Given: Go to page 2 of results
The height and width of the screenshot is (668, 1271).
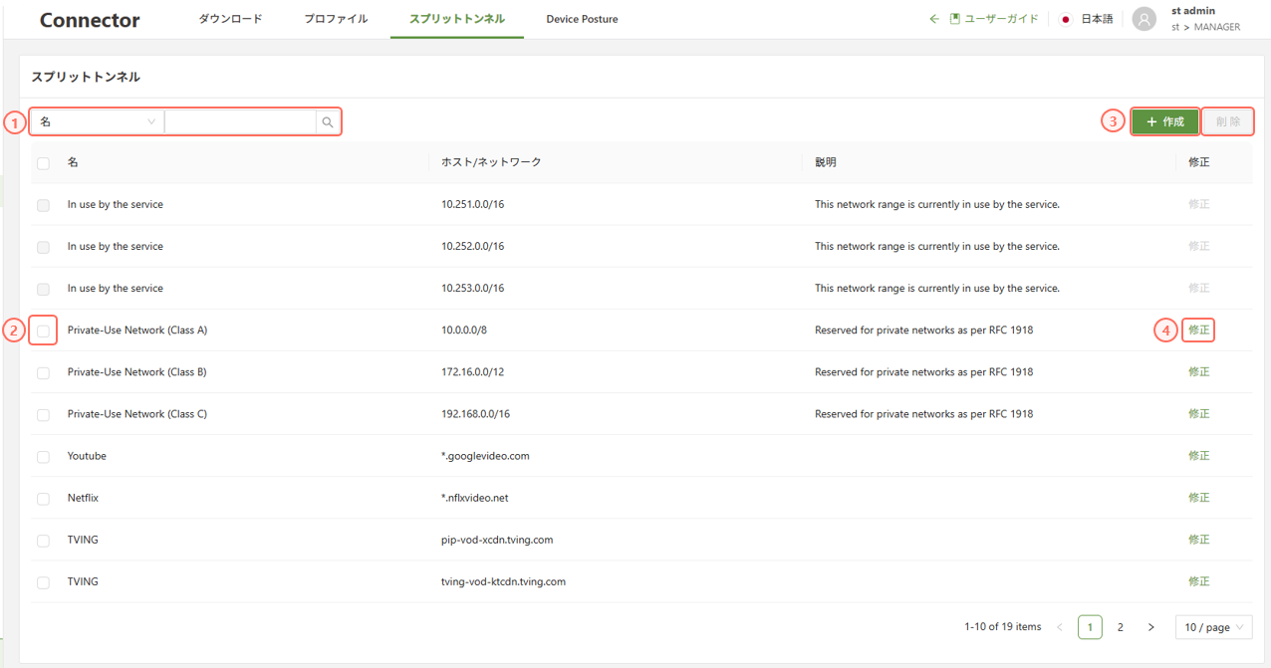Looking at the screenshot, I should click(x=1120, y=627).
